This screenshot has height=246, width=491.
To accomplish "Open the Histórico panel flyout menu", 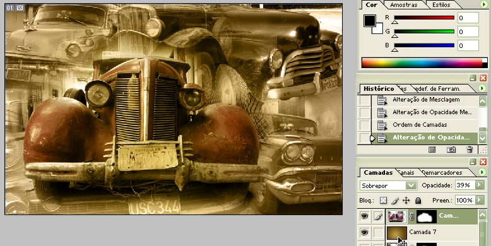I will [483, 88].
